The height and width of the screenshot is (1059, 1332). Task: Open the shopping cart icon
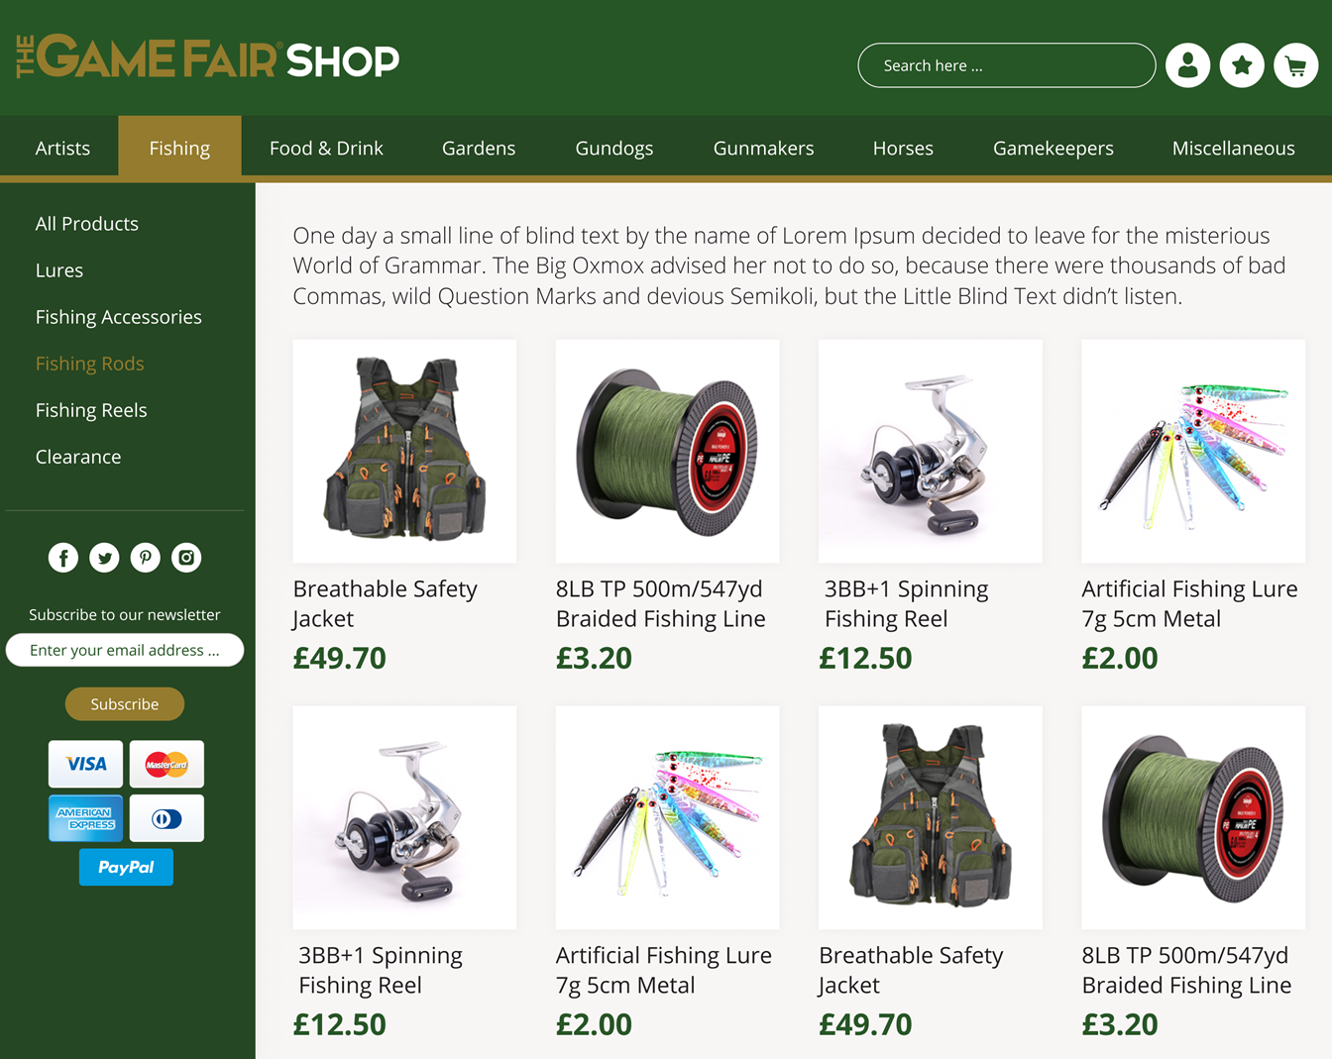[x=1295, y=65]
